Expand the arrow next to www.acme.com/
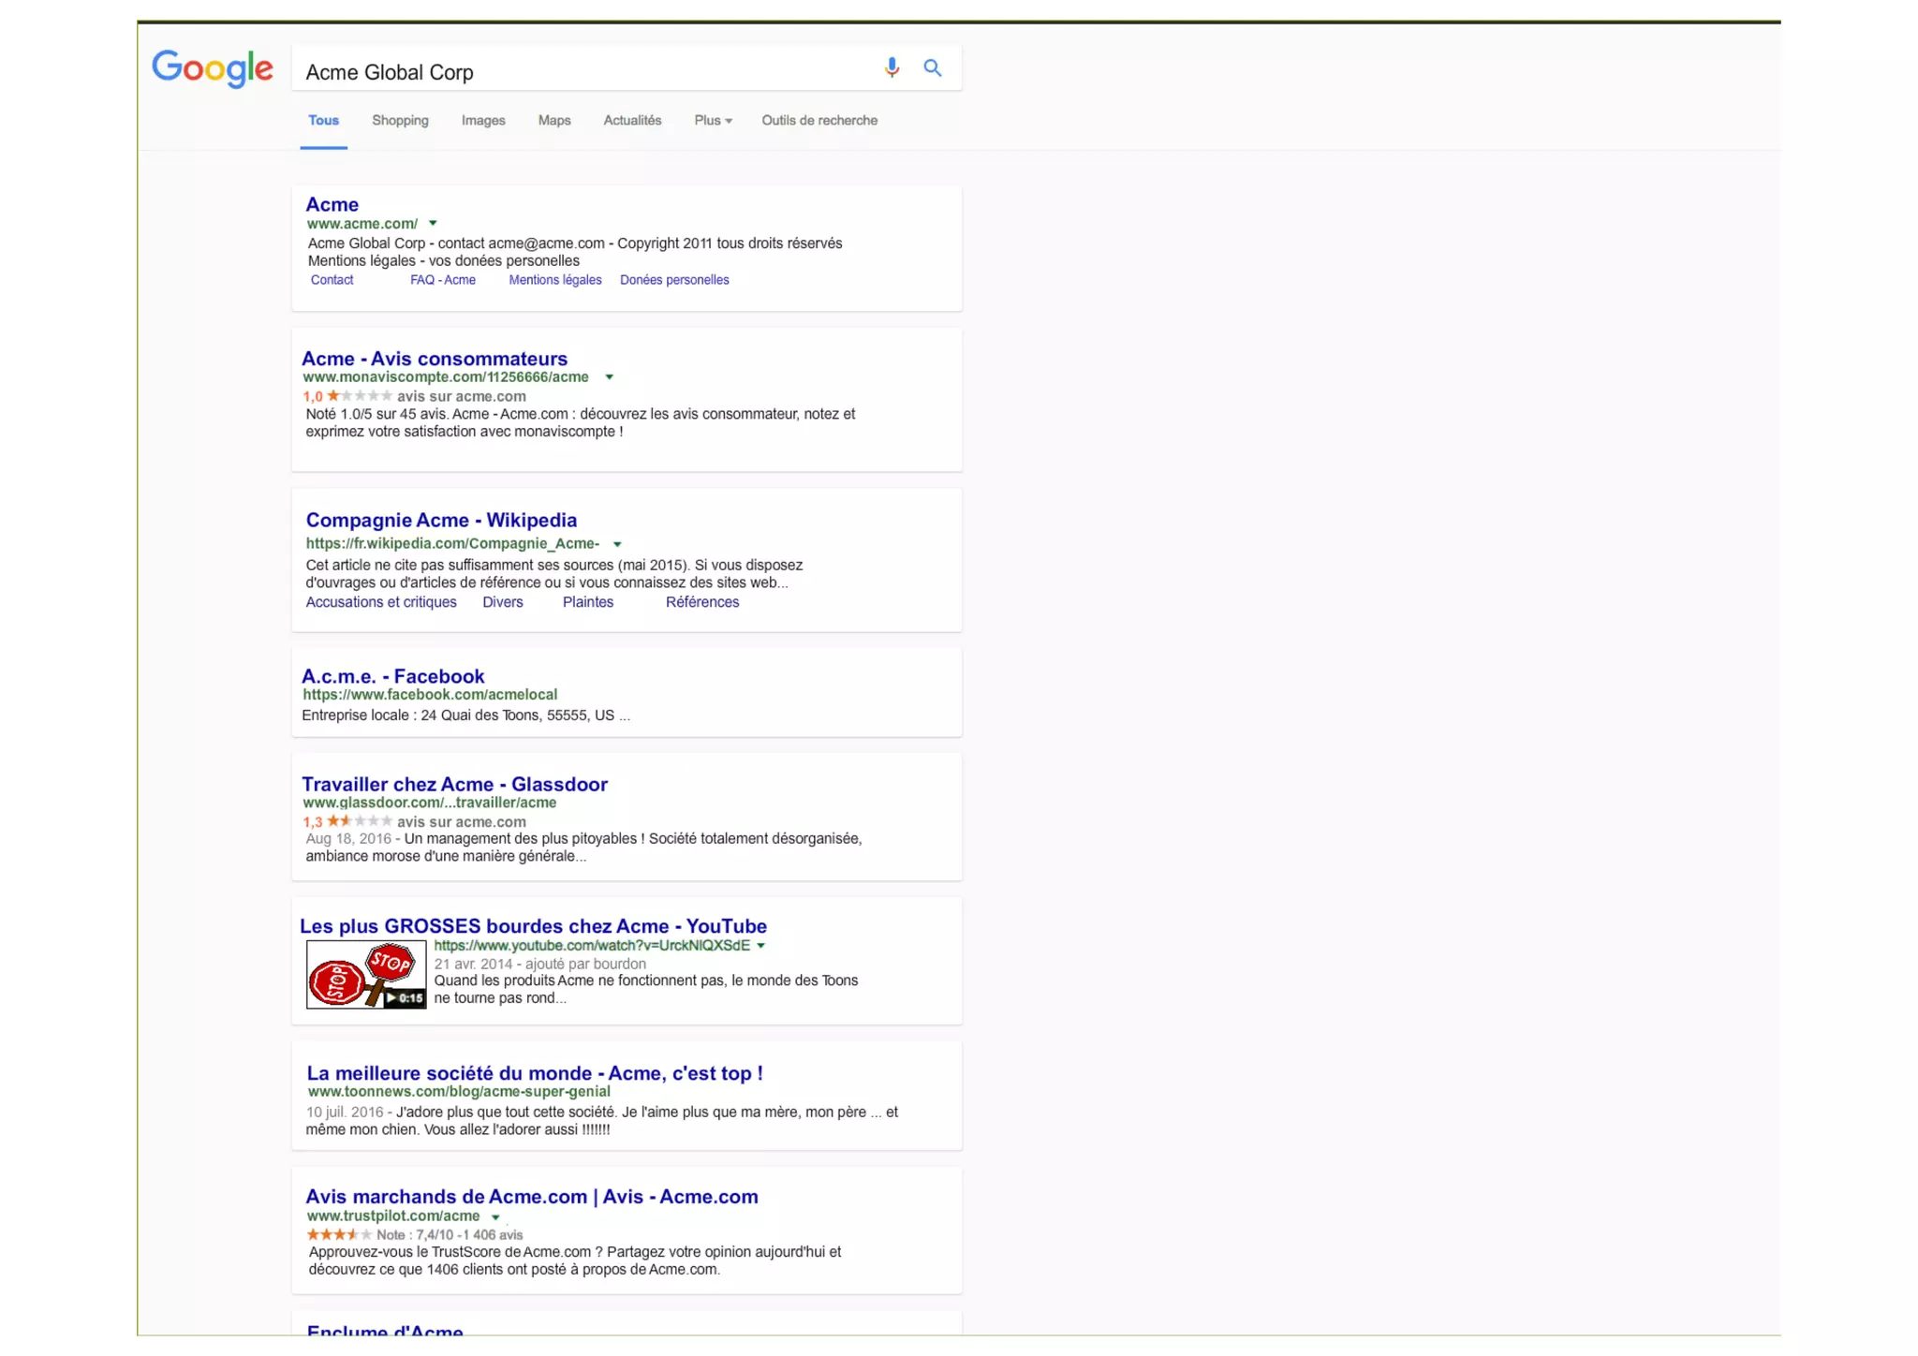 [433, 224]
